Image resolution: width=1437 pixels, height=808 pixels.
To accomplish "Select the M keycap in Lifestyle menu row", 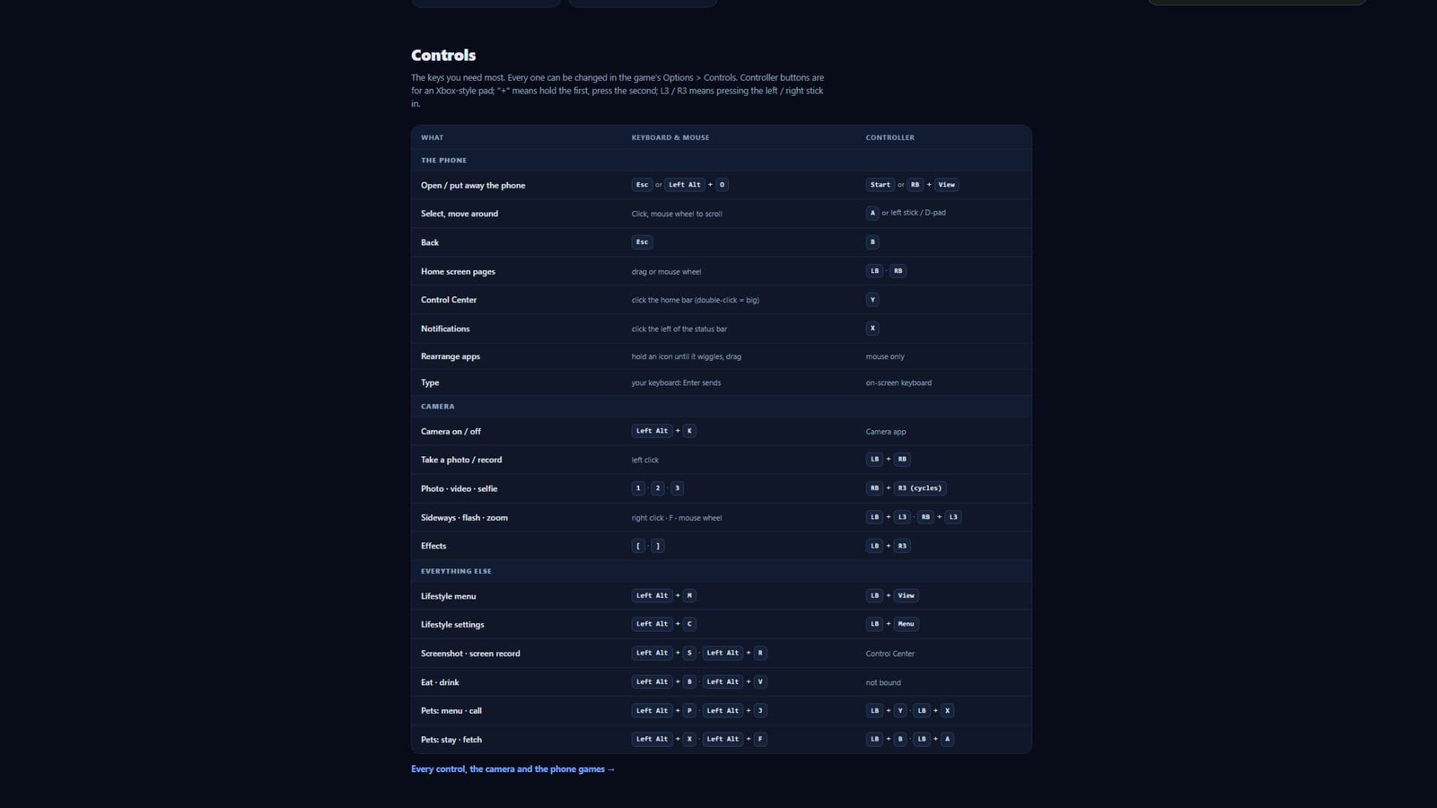I will pyautogui.click(x=689, y=596).
